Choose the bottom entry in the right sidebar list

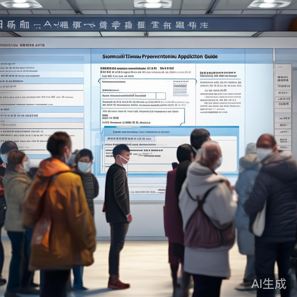(283, 147)
